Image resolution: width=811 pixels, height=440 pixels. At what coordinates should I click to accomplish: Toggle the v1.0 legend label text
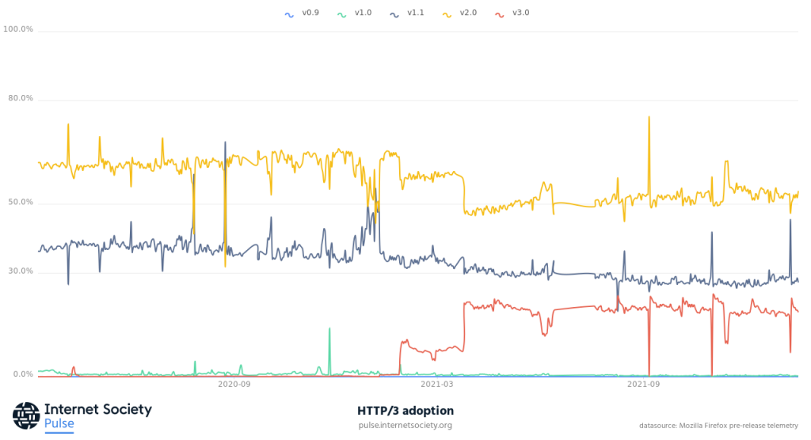point(364,13)
